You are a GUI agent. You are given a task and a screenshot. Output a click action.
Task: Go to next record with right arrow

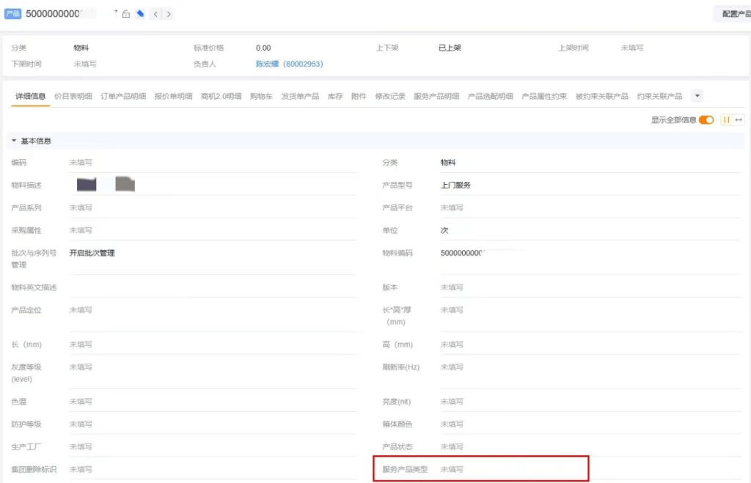168,14
